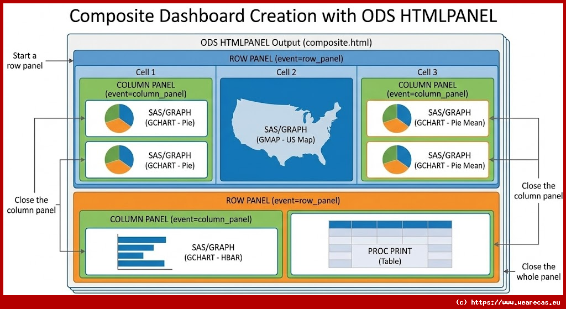Click the 'Close the whole panel' annotation
The height and width of the screenshot is (309, 566).
click(x=538, y=271)
